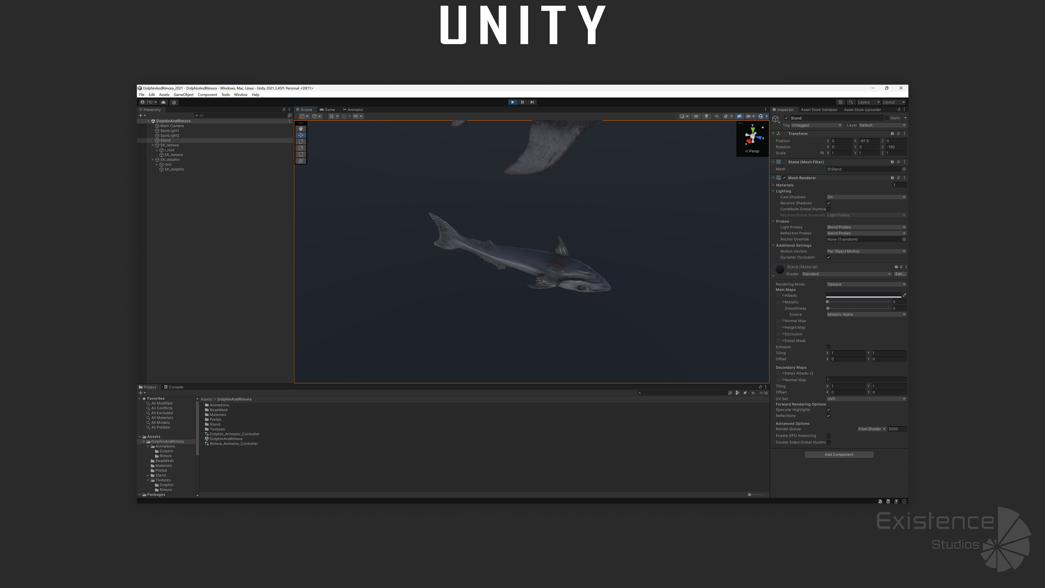Open Mesh Renderer component options menu
This screenshot has height=588, width=1045.
(904, 178)
